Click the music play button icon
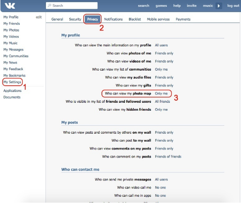The width and height of the screenshot is (241, 203). tap(219, 6)
